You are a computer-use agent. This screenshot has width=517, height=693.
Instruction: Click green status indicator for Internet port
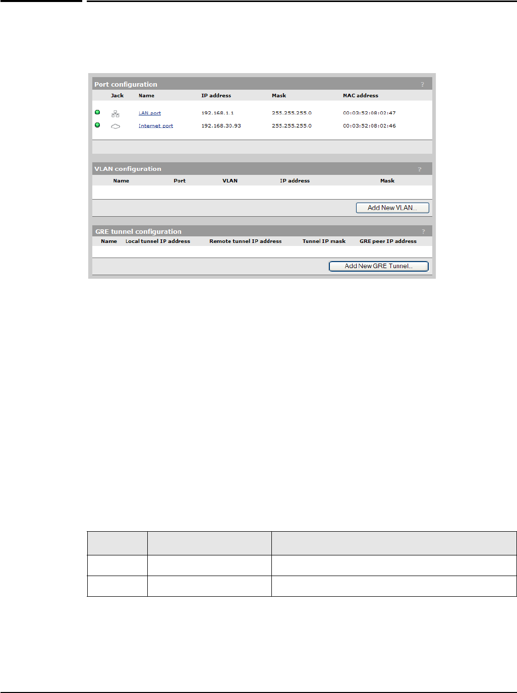click(x=97, y=125)
